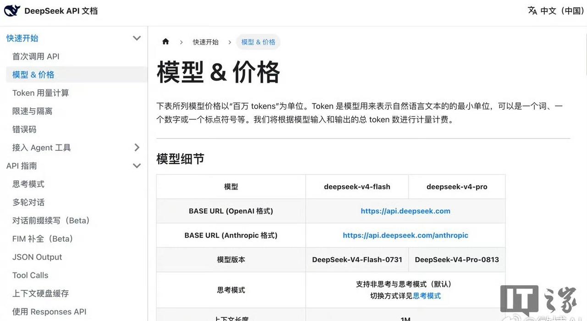Open the 中文（中国）language selector
587x321 pixels.
coord(556,11)
